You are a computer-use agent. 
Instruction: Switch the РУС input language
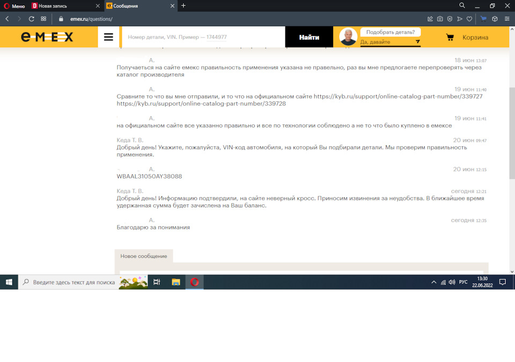pyautogui.click(x=463, y=282)
